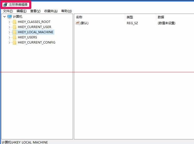Open the 编辑(E) menu
The image size is (194, 144).
[x=21, y=11]
